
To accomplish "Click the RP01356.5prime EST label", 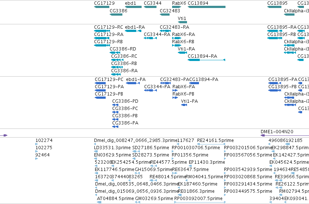I will (190, 155).
